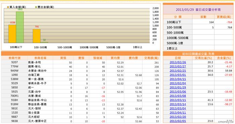Select broker code 1520 cell
This screenshot has width=235, height=124.
click(14, 113)
